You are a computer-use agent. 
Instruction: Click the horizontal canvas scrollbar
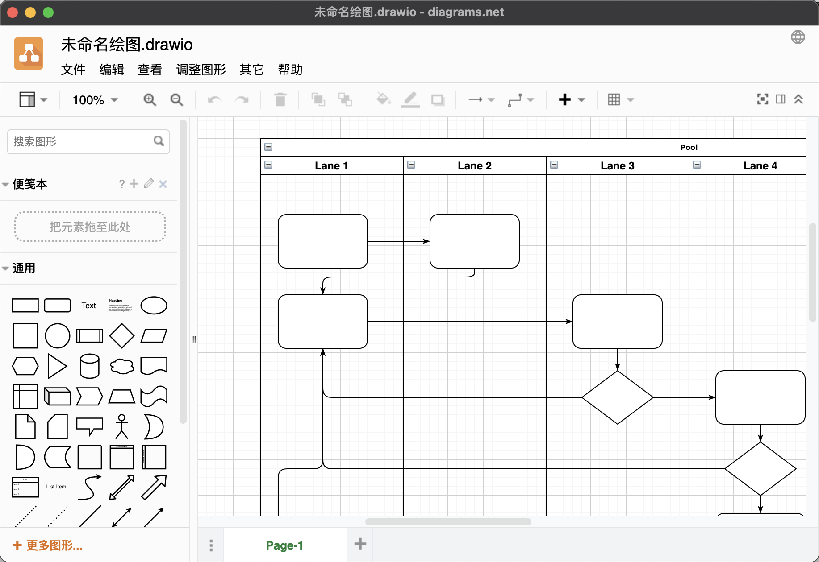[448, 521]
